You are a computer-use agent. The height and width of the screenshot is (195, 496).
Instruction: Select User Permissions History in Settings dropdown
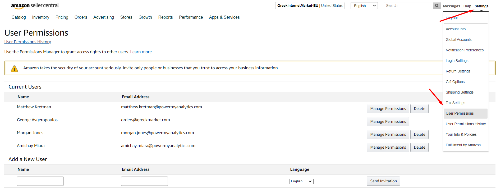click(x=466, y=124)
